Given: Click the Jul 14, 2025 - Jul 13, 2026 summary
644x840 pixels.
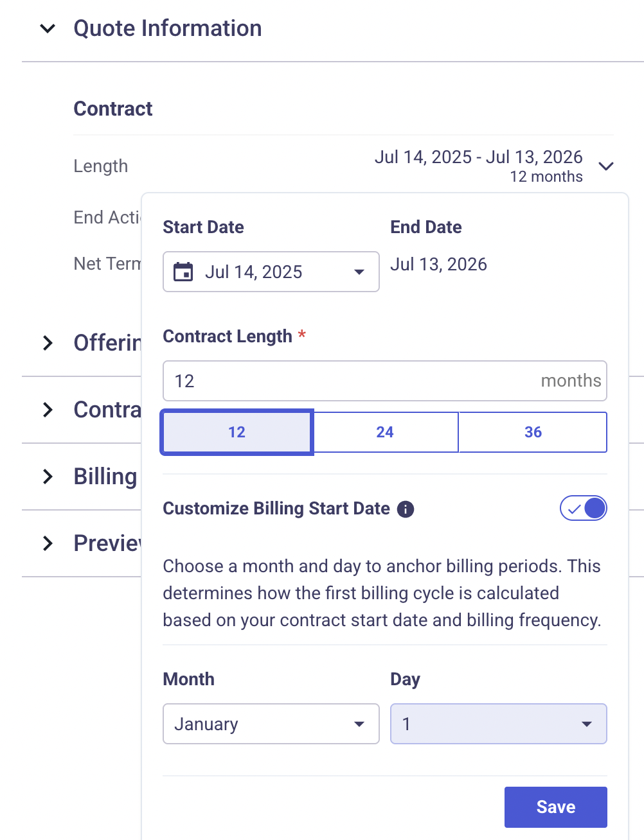Looking at the screenshot, I should 479,157.
